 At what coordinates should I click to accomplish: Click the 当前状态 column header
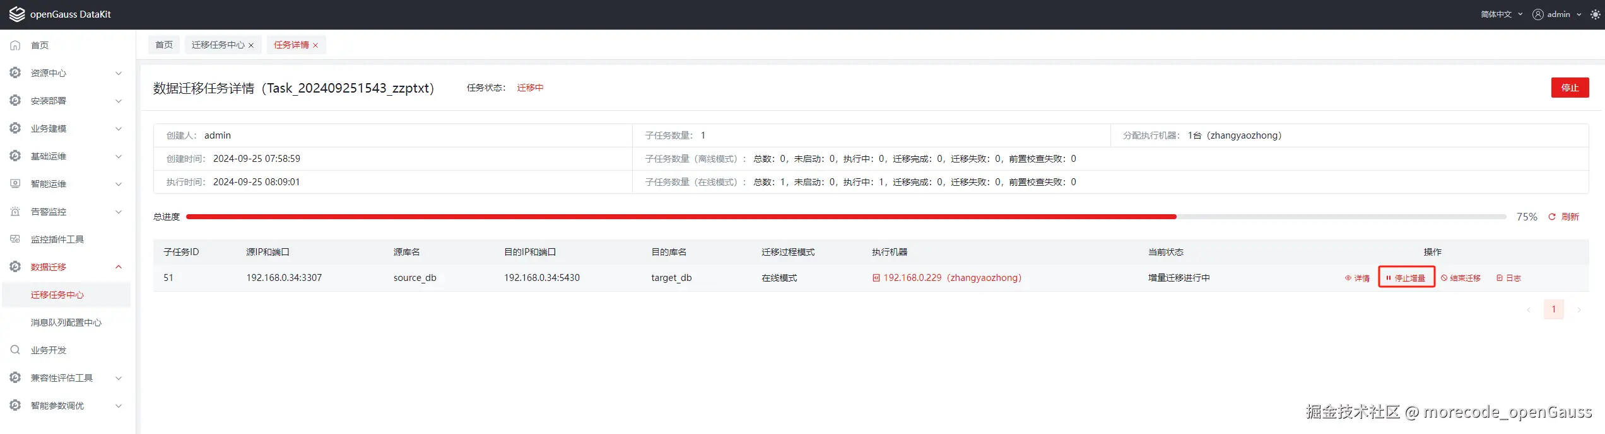click(1165, 252)
